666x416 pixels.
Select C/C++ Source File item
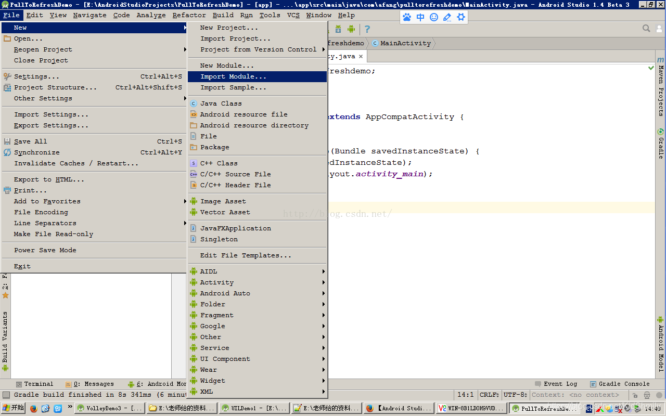257,174
